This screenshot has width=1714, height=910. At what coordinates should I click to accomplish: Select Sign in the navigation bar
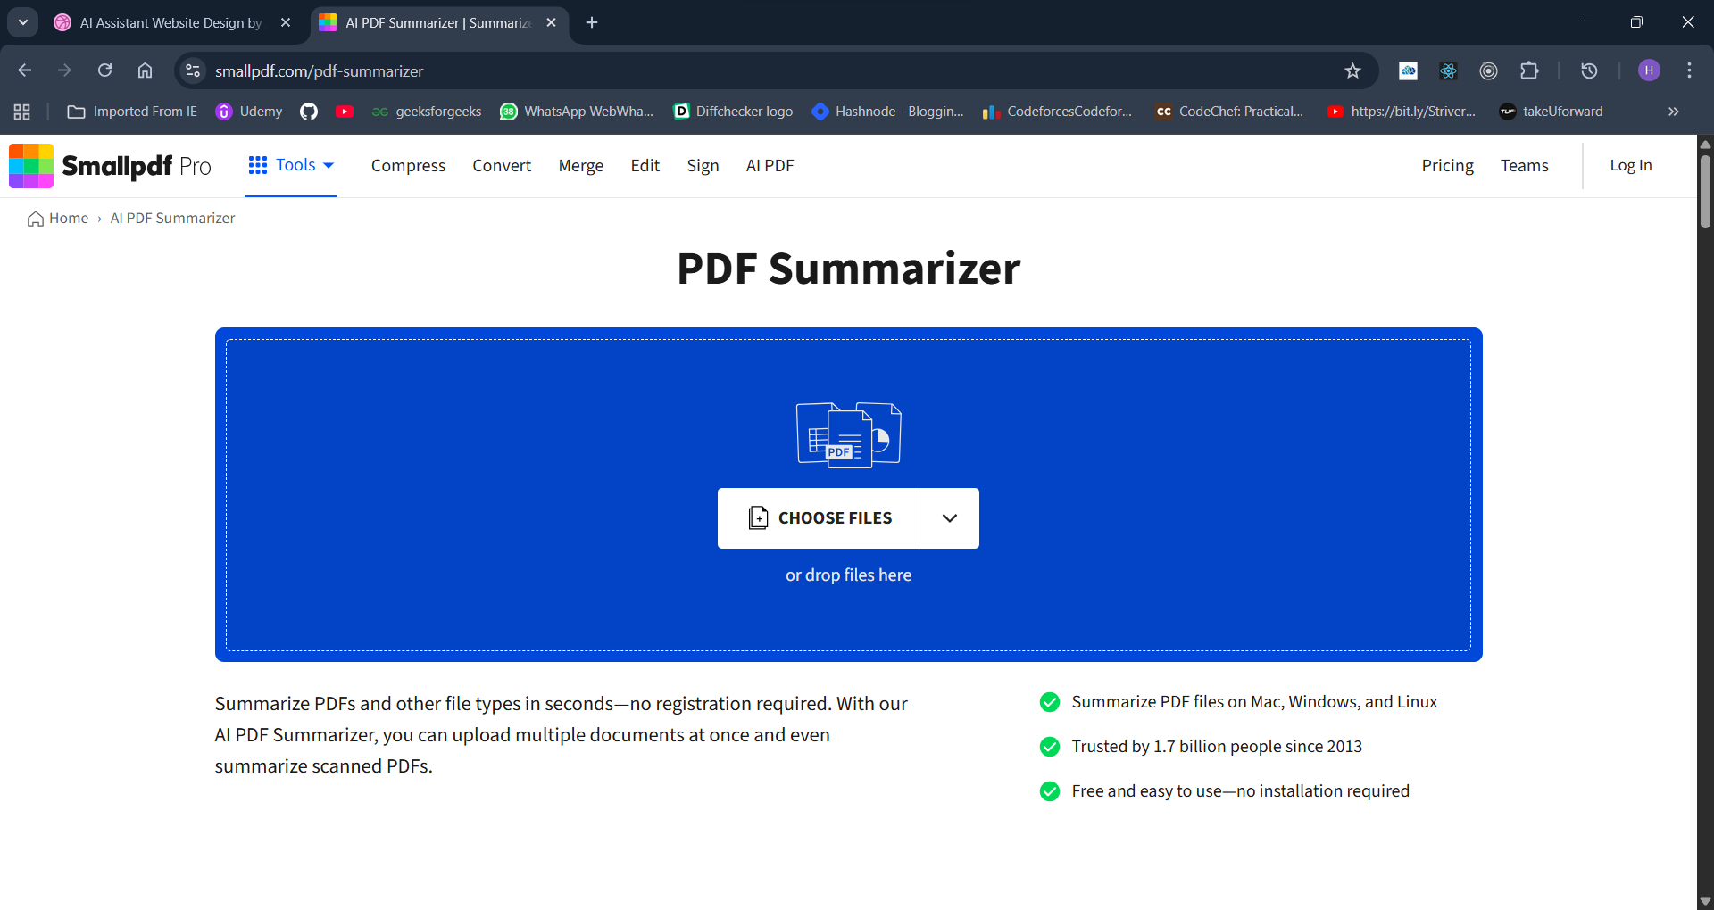point(703,166)
